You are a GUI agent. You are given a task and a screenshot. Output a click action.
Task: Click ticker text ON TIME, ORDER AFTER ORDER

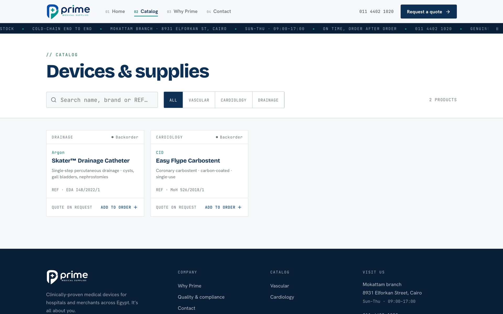point(360,29)
